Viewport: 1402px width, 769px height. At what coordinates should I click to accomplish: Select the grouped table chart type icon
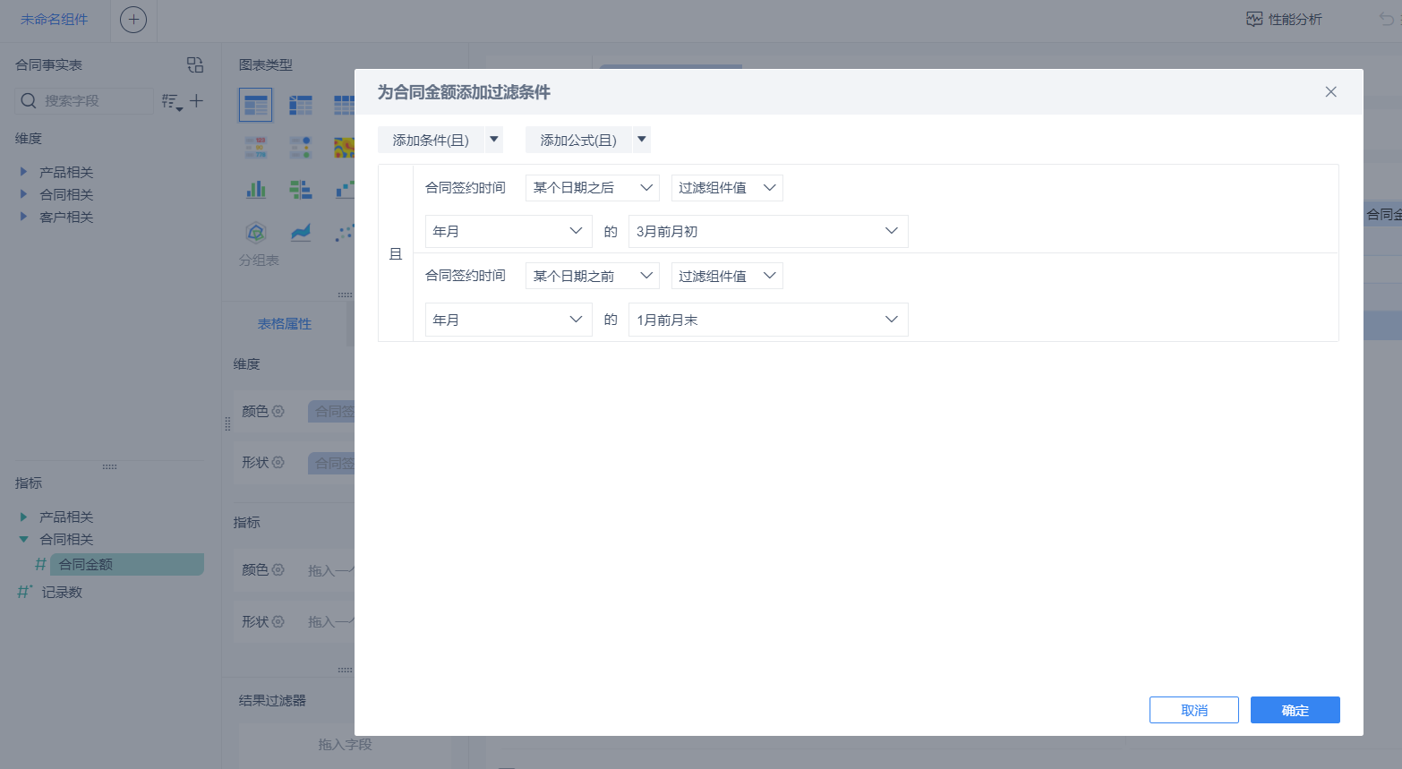pos(256,105)
